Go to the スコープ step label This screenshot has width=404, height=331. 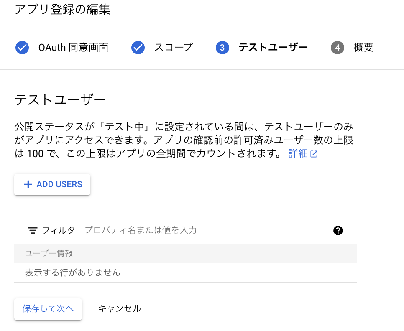coord(173,48)
